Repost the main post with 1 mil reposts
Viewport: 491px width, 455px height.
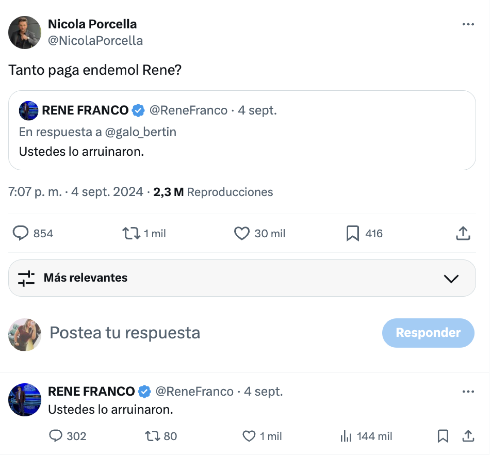(x=131, y=233)
